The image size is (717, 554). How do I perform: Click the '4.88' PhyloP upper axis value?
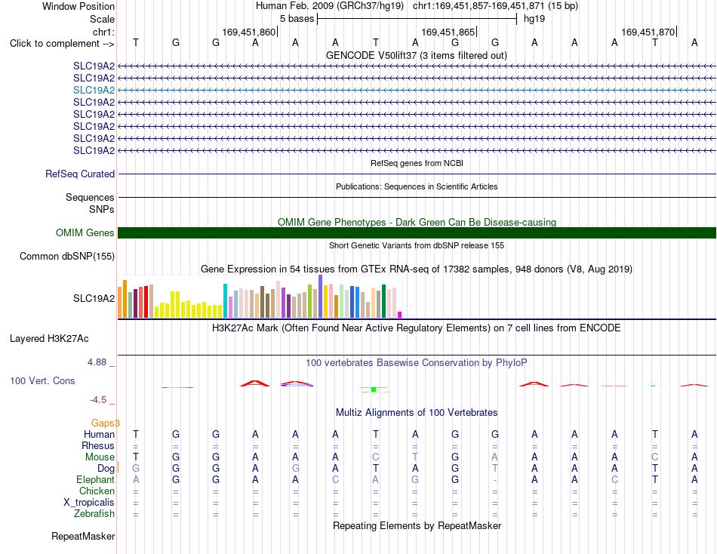97,362
